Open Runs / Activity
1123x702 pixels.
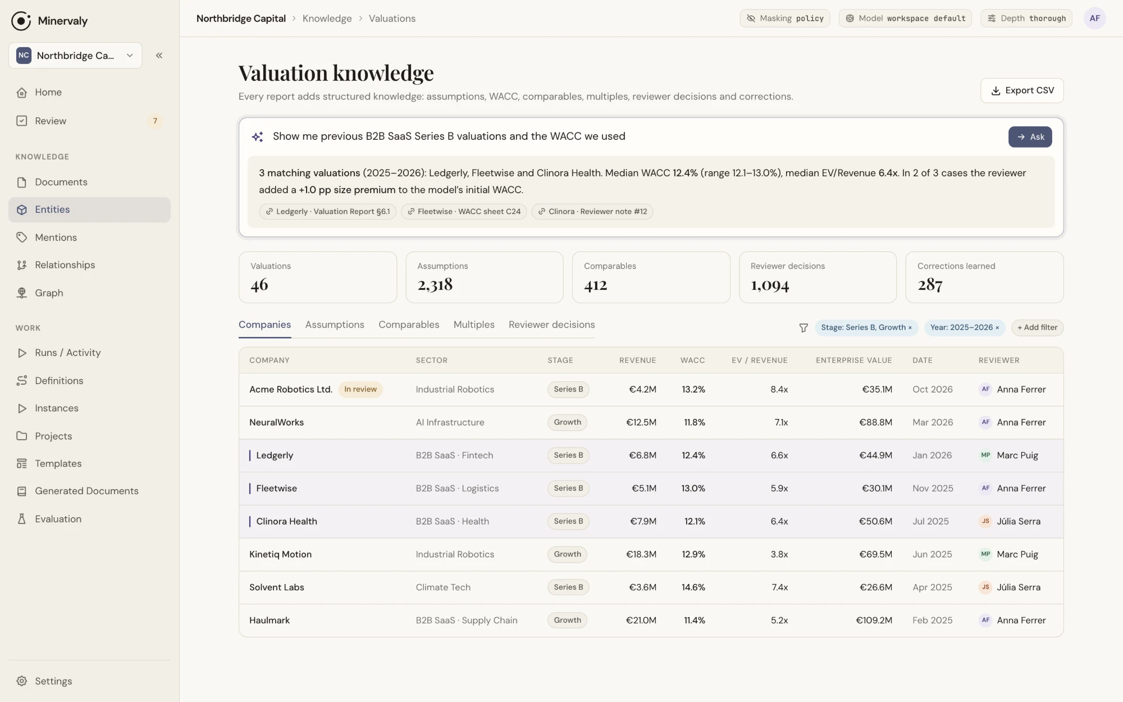[89, 353]
